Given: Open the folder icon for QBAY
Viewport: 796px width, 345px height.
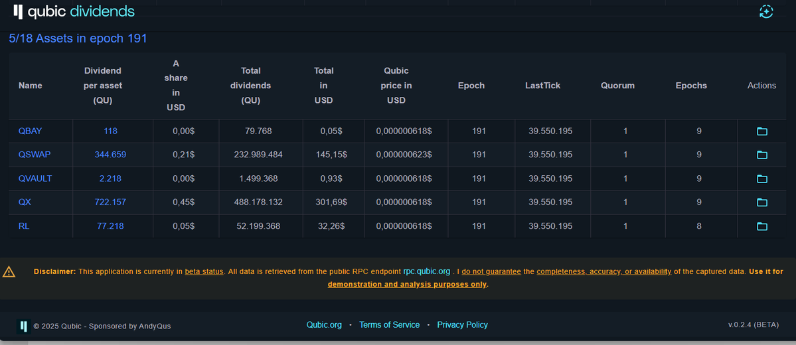Looking at the screenshot, I should coord(762,131).
